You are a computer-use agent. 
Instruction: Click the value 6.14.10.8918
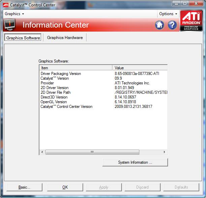click(125, 102)
